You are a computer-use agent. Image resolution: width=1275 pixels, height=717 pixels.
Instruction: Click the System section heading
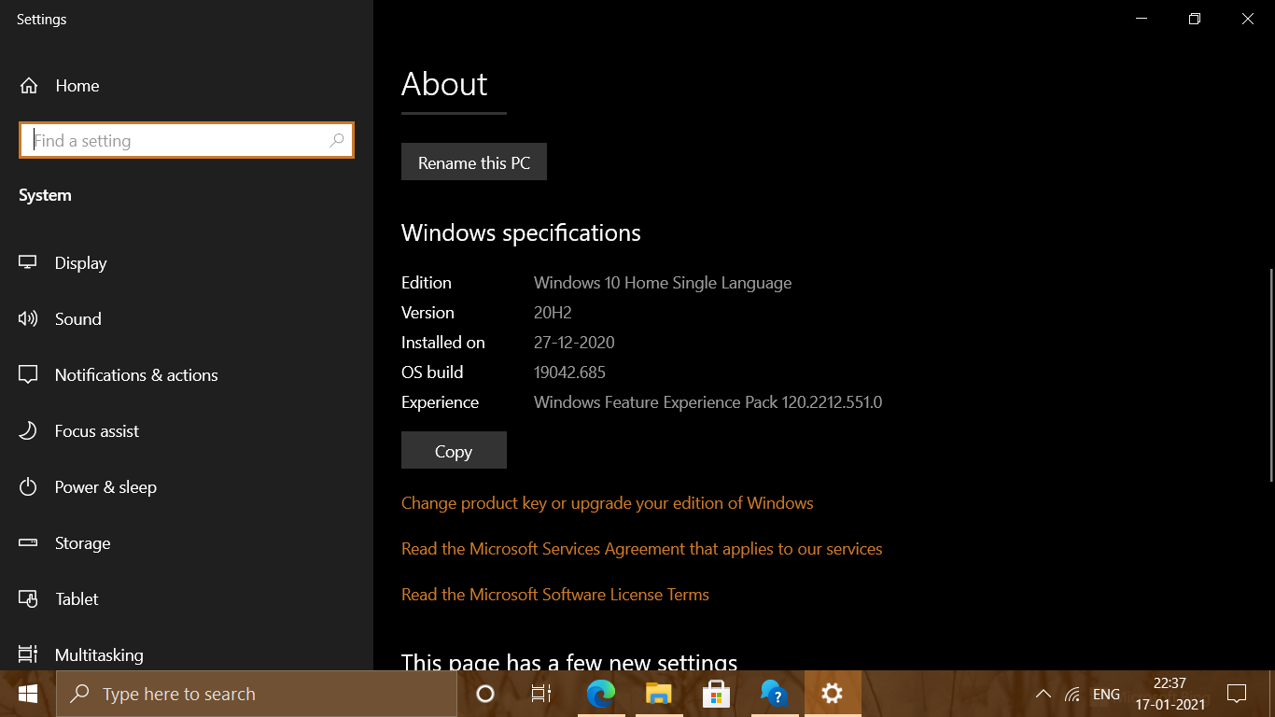(45, 195)
